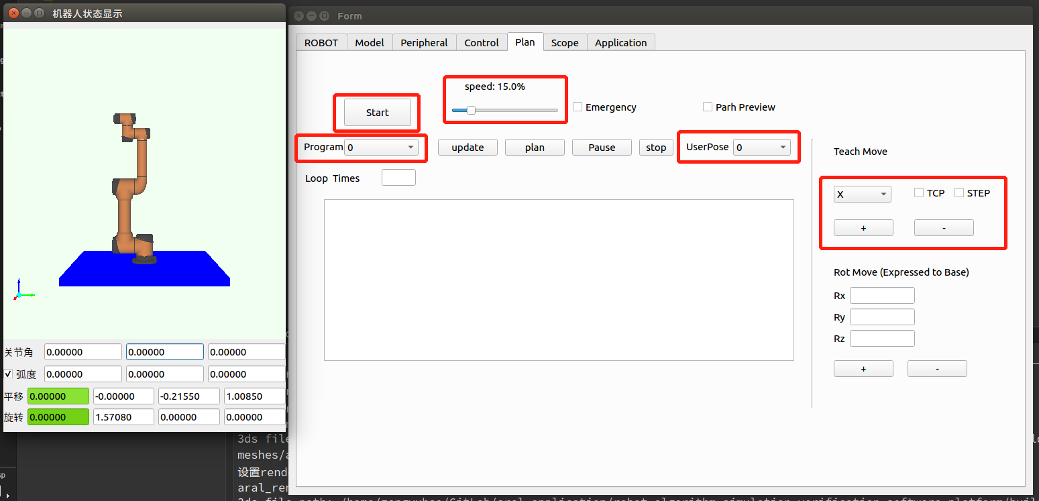Image resolution: width=1039 pixels, height=501 pixels.
Task: Enable the Emergency checkbox
Action: (x=578, y=107)
